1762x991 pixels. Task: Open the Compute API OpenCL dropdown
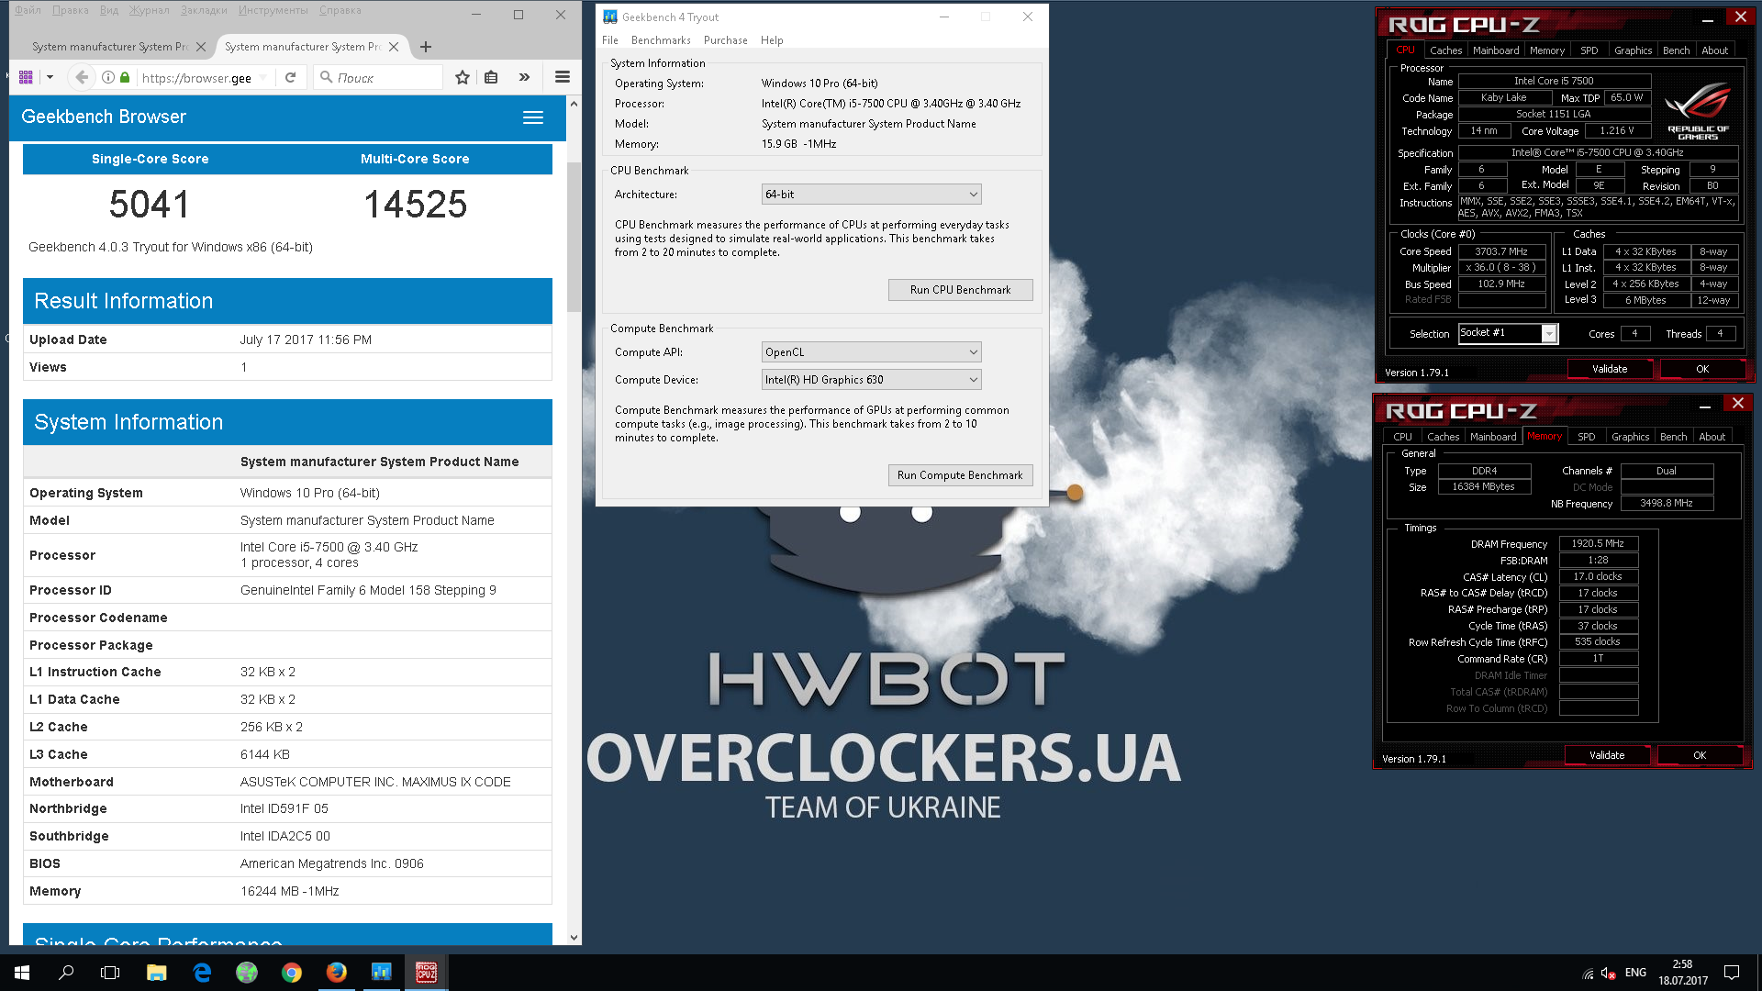(x=871, y=352)
